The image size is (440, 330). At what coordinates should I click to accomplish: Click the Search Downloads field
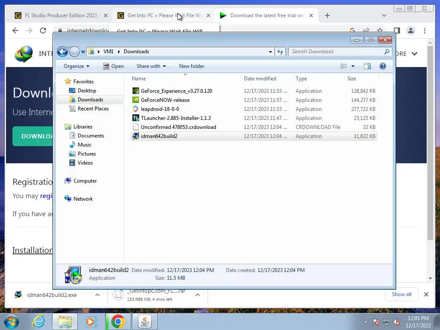pos(340,52)
